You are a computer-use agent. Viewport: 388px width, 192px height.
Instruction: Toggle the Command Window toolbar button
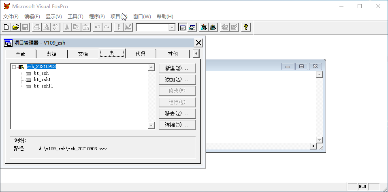coord(183,27)
